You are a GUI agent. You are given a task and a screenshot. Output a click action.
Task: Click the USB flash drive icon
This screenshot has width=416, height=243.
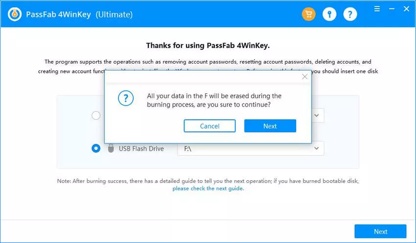pos(111,148)
